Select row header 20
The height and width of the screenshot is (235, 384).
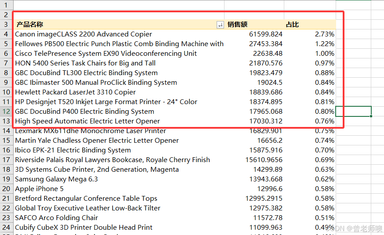point(6,189)
